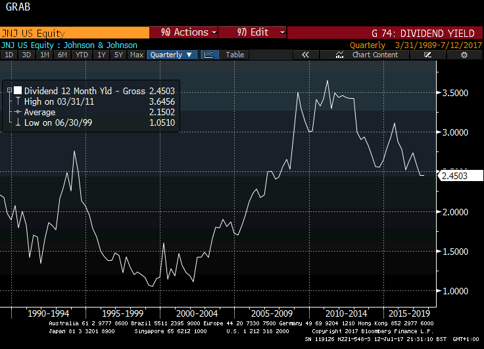Click the 2005-2009 x-axis label
This screenshot has height=349, width=484.
coord(272,313)
